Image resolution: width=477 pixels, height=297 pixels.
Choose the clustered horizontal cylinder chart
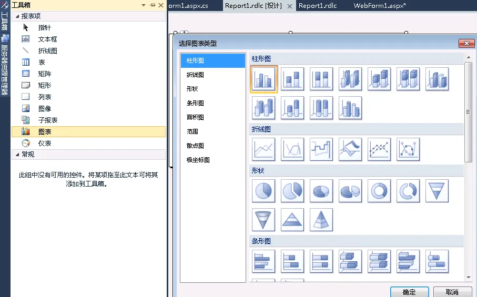click(x=437, y=261)
